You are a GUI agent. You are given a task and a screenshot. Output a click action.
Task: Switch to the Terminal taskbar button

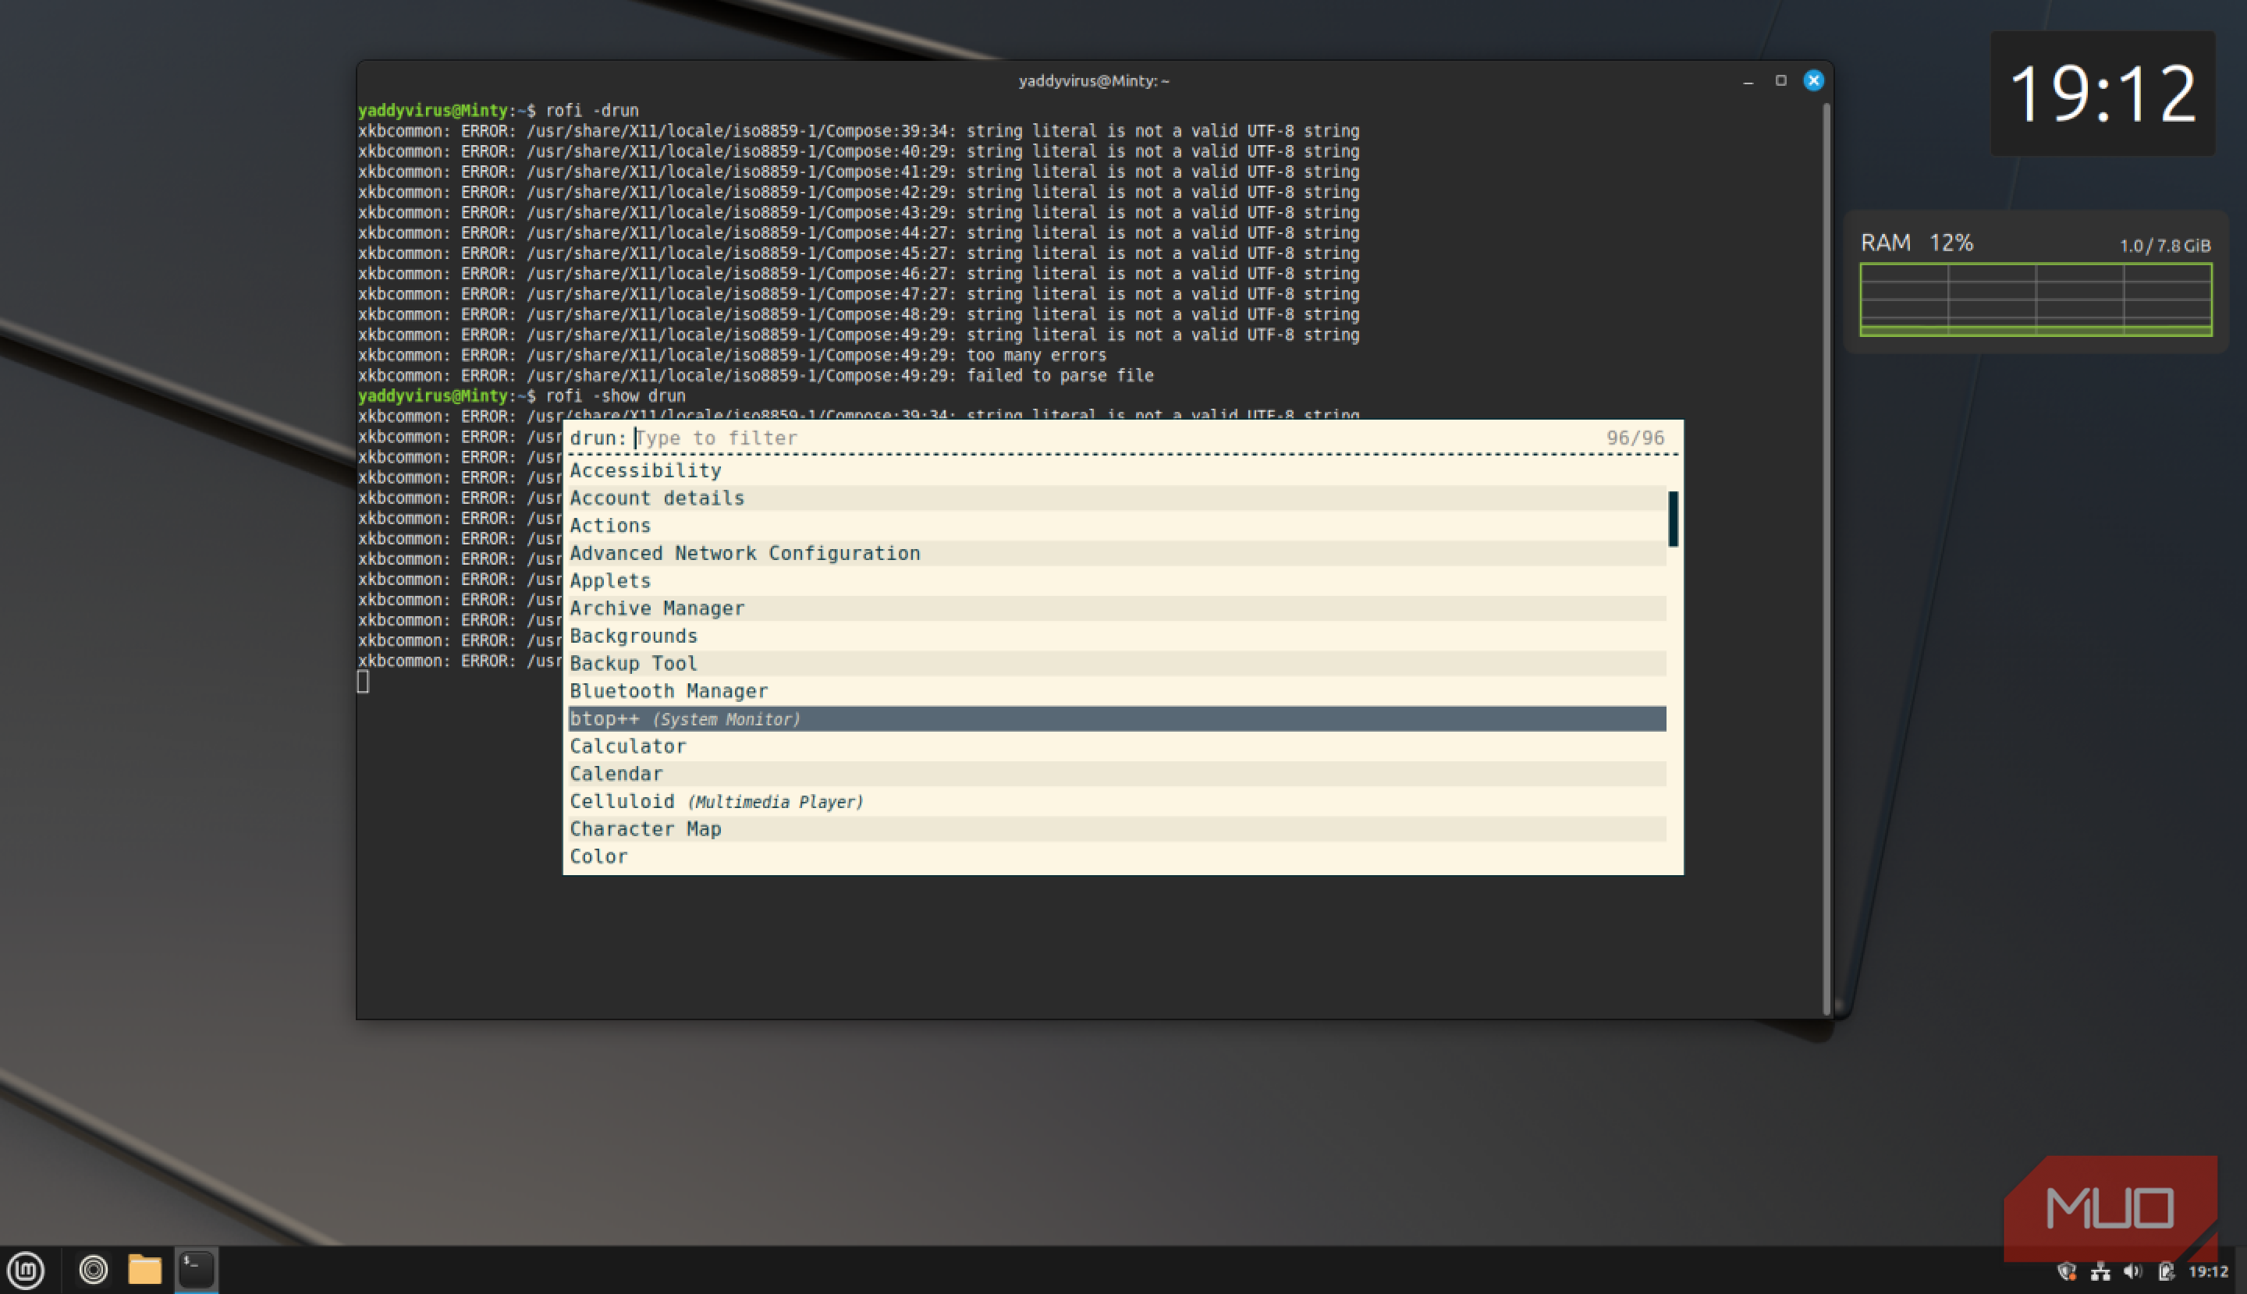(197, 1270)
